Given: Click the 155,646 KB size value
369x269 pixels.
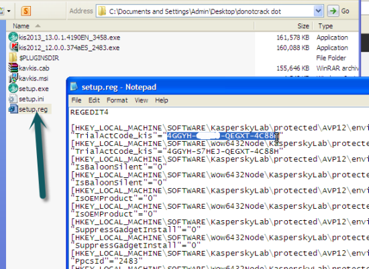Looking at the screenshot, I should click(x=293, y=68).
